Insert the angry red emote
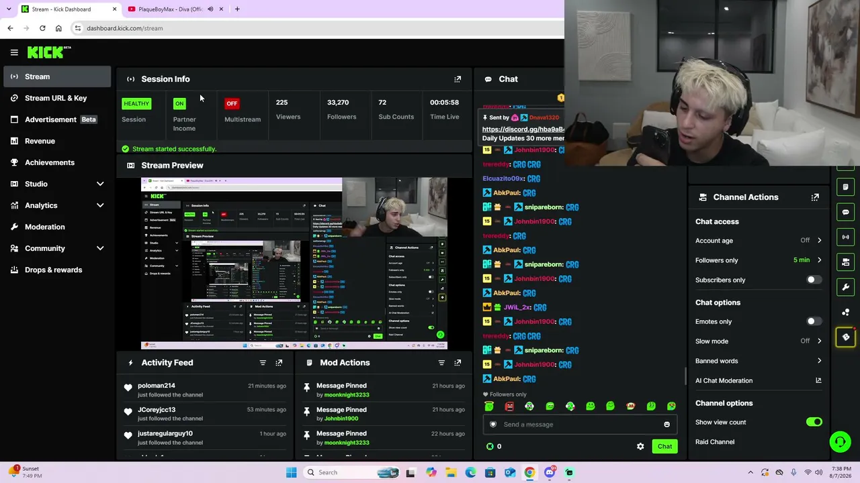 pos(509,406)
